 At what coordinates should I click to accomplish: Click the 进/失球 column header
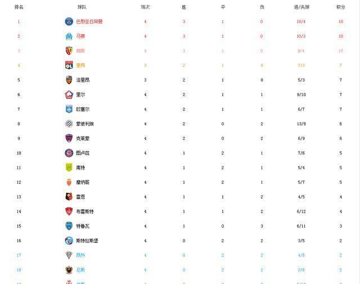pyautogui.click(x=301, y=7)
